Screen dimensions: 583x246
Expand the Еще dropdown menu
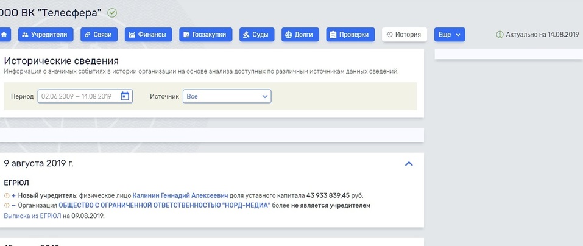coord(450,35)
